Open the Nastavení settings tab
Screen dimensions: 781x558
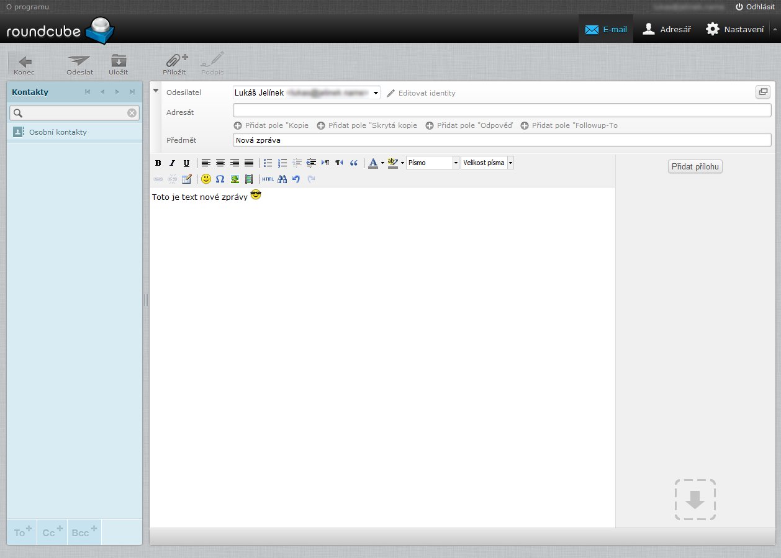735,29
